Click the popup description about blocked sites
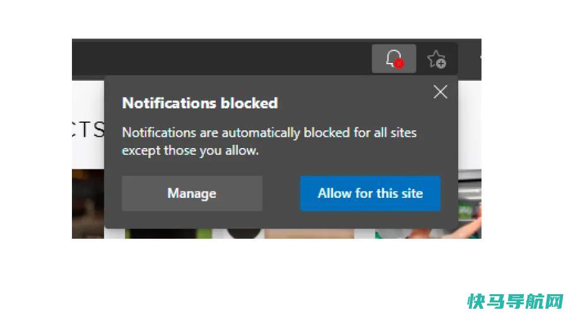 (x=269, y=142)
